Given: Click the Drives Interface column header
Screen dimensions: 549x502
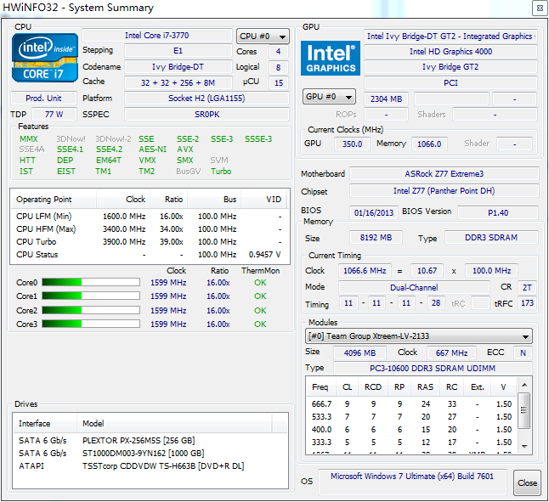Looking at the screenshot, I should tap(45, 424).
